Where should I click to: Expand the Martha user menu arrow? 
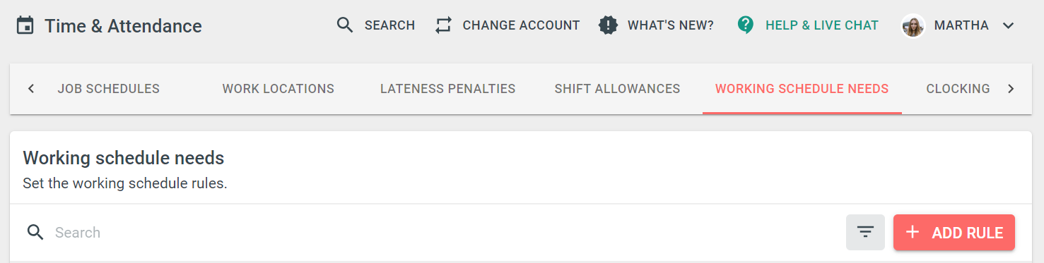coord(1009,25)
